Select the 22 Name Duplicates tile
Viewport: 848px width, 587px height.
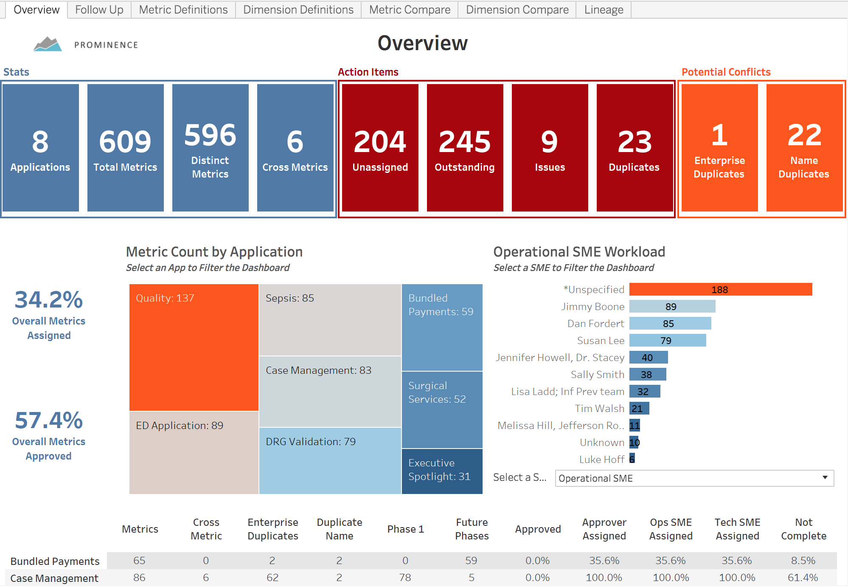804,147
